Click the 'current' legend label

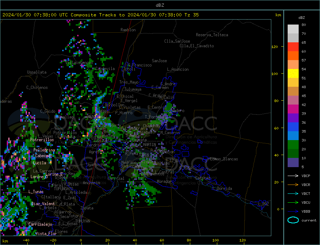(309, 220)
